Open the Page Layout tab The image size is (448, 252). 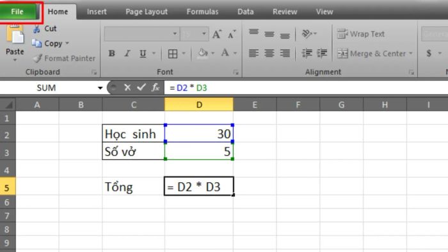[x=147, y=12]
